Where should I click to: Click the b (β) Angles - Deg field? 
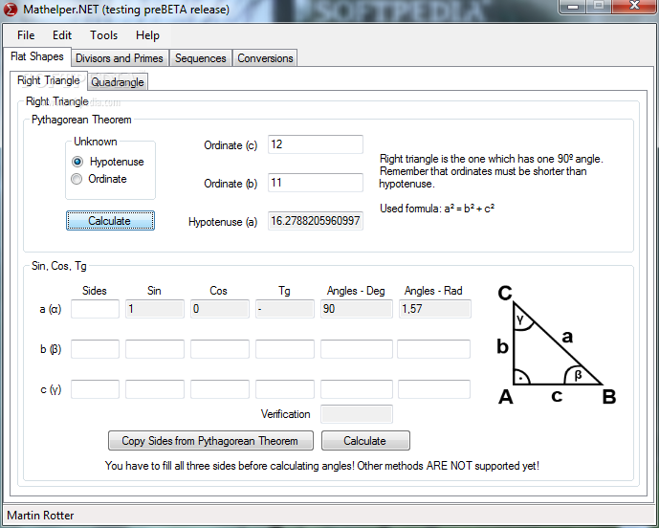357,349
